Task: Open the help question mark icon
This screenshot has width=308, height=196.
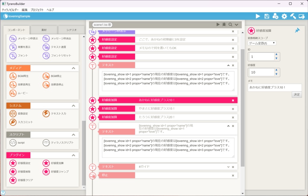Action: (x=3, y=193)
